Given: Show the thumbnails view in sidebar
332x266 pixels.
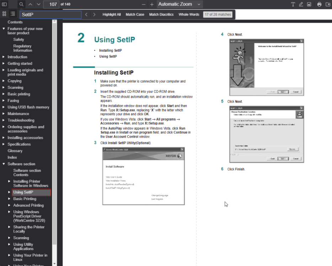Looking at the screenshot, I should click(x=4, y=14).
